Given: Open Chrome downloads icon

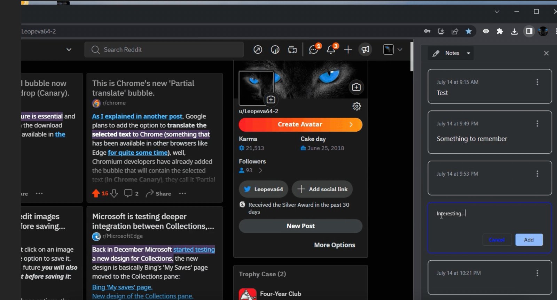Looking at the screenshot, I should [514, 32].
